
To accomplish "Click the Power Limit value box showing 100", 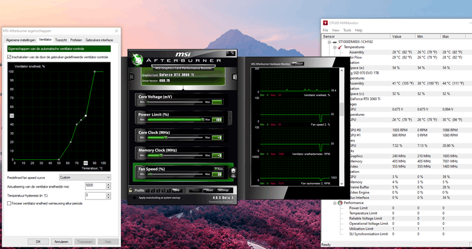I will [217, 120].
